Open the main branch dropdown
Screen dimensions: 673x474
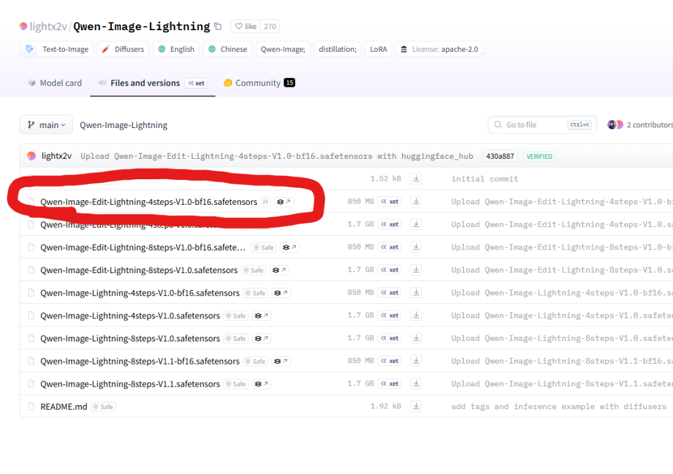click(x=46, y=125)
